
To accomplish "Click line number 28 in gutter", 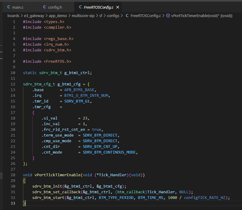I will coord(13,175).
